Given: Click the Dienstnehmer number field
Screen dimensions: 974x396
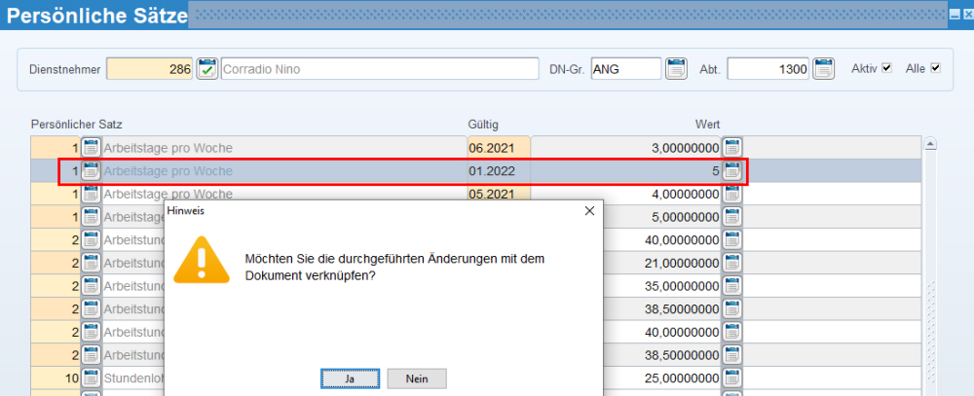Looking at the screenshot, I should [150, 69].
